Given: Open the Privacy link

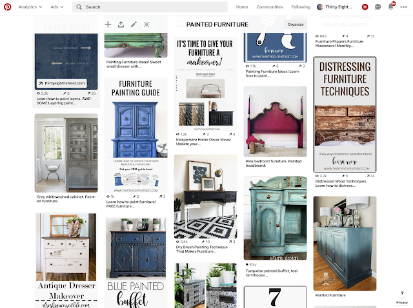Looking at the screenshot, I should (x=402, y=302).
